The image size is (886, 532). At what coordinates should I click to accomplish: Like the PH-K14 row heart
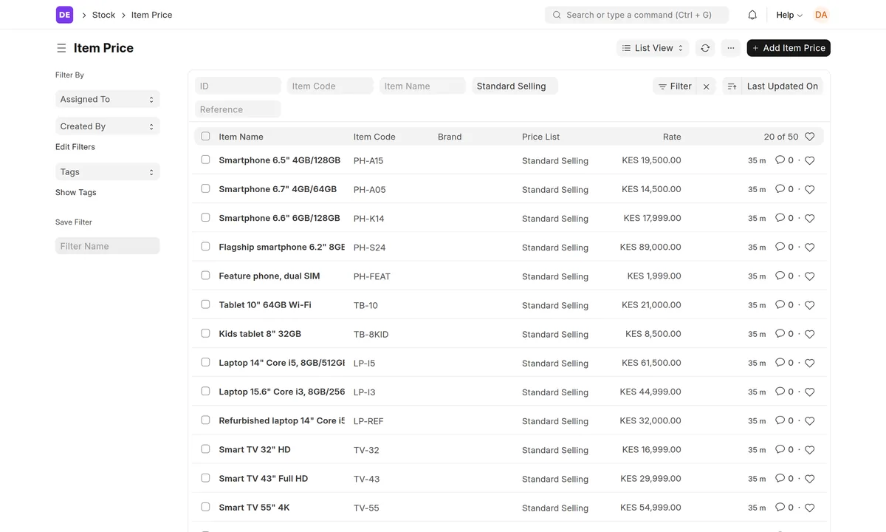809,218
